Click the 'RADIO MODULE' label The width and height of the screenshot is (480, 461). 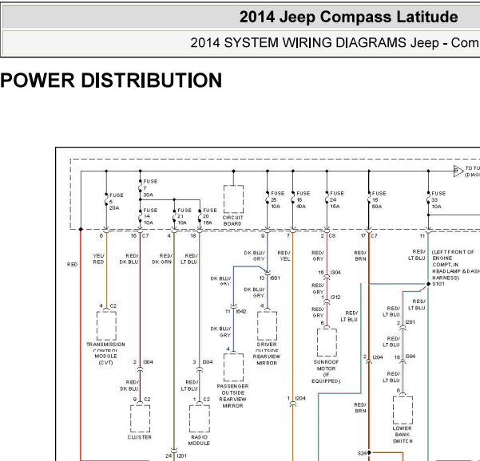pyautogui.click(x=199, y=440)
